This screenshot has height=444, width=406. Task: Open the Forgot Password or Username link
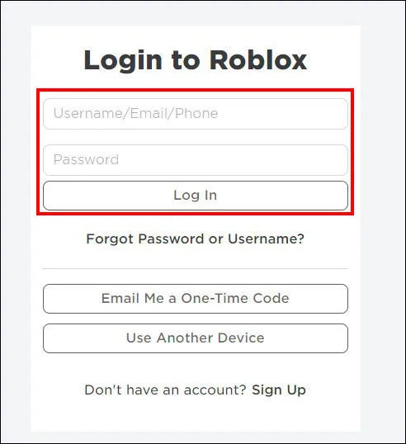point(196,239)
